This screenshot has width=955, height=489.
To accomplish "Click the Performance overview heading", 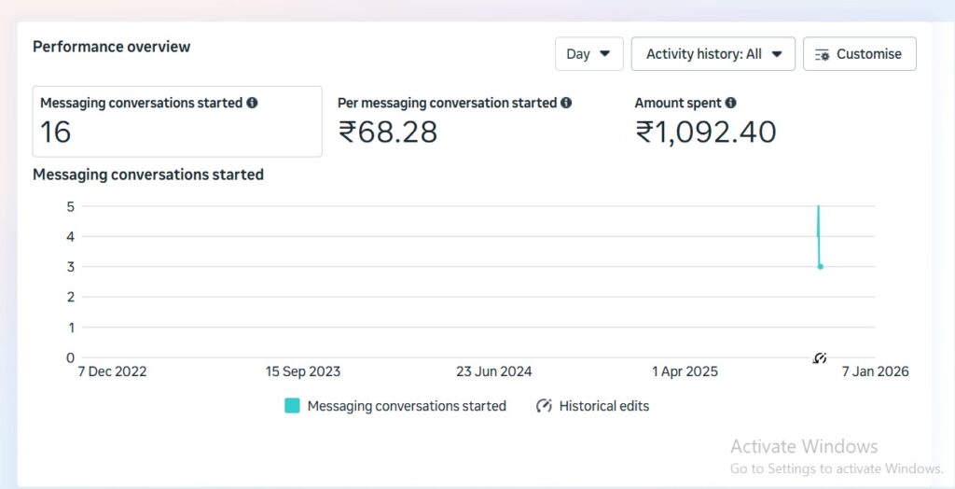I will 111,47.
